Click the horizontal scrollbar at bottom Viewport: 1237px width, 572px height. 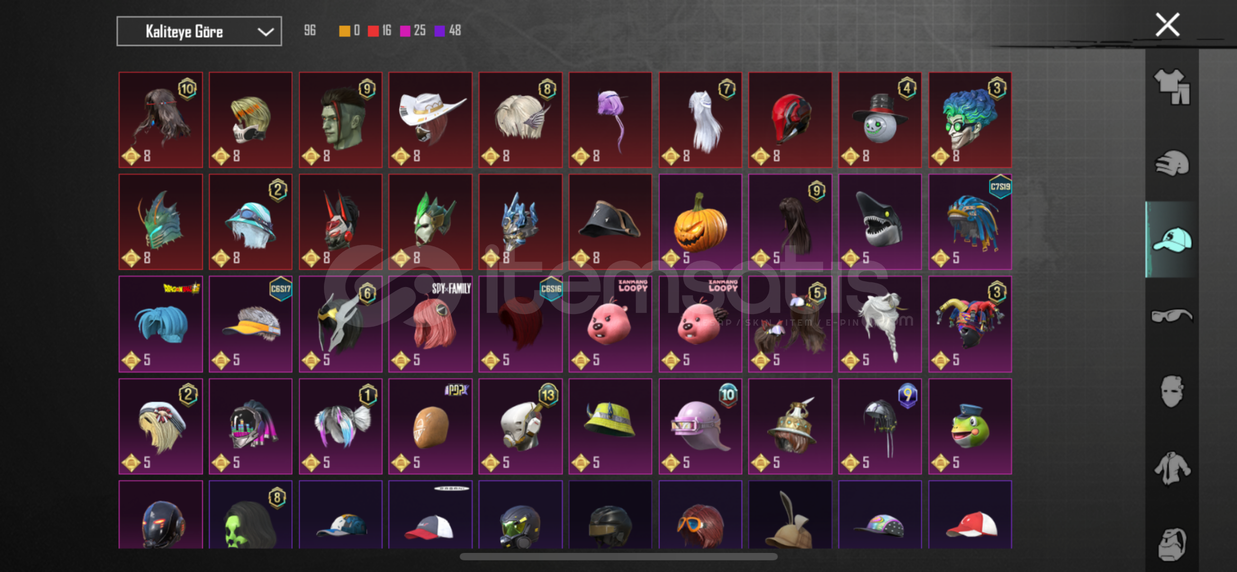coord(618,557)
